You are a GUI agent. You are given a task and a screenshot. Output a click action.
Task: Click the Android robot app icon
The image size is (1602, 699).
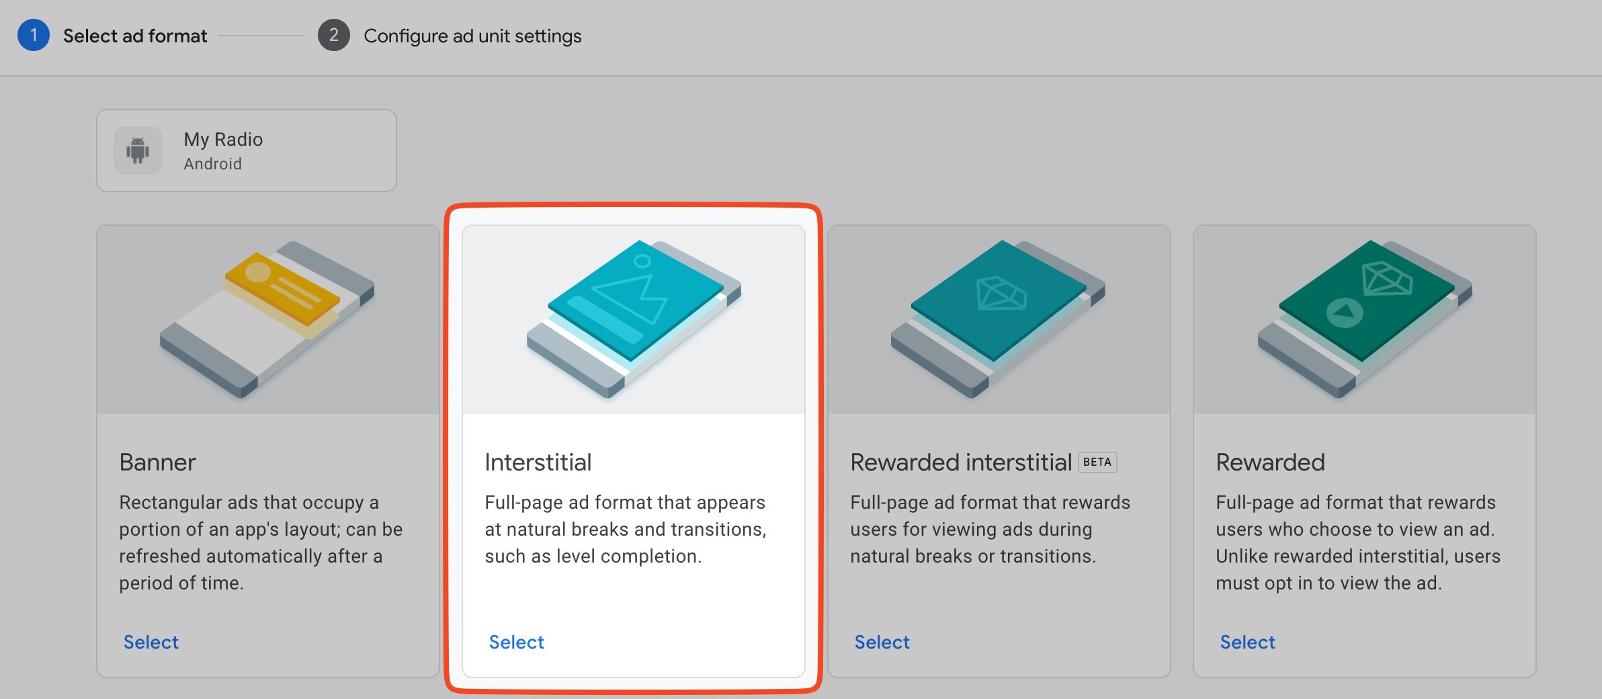[138, 151]
